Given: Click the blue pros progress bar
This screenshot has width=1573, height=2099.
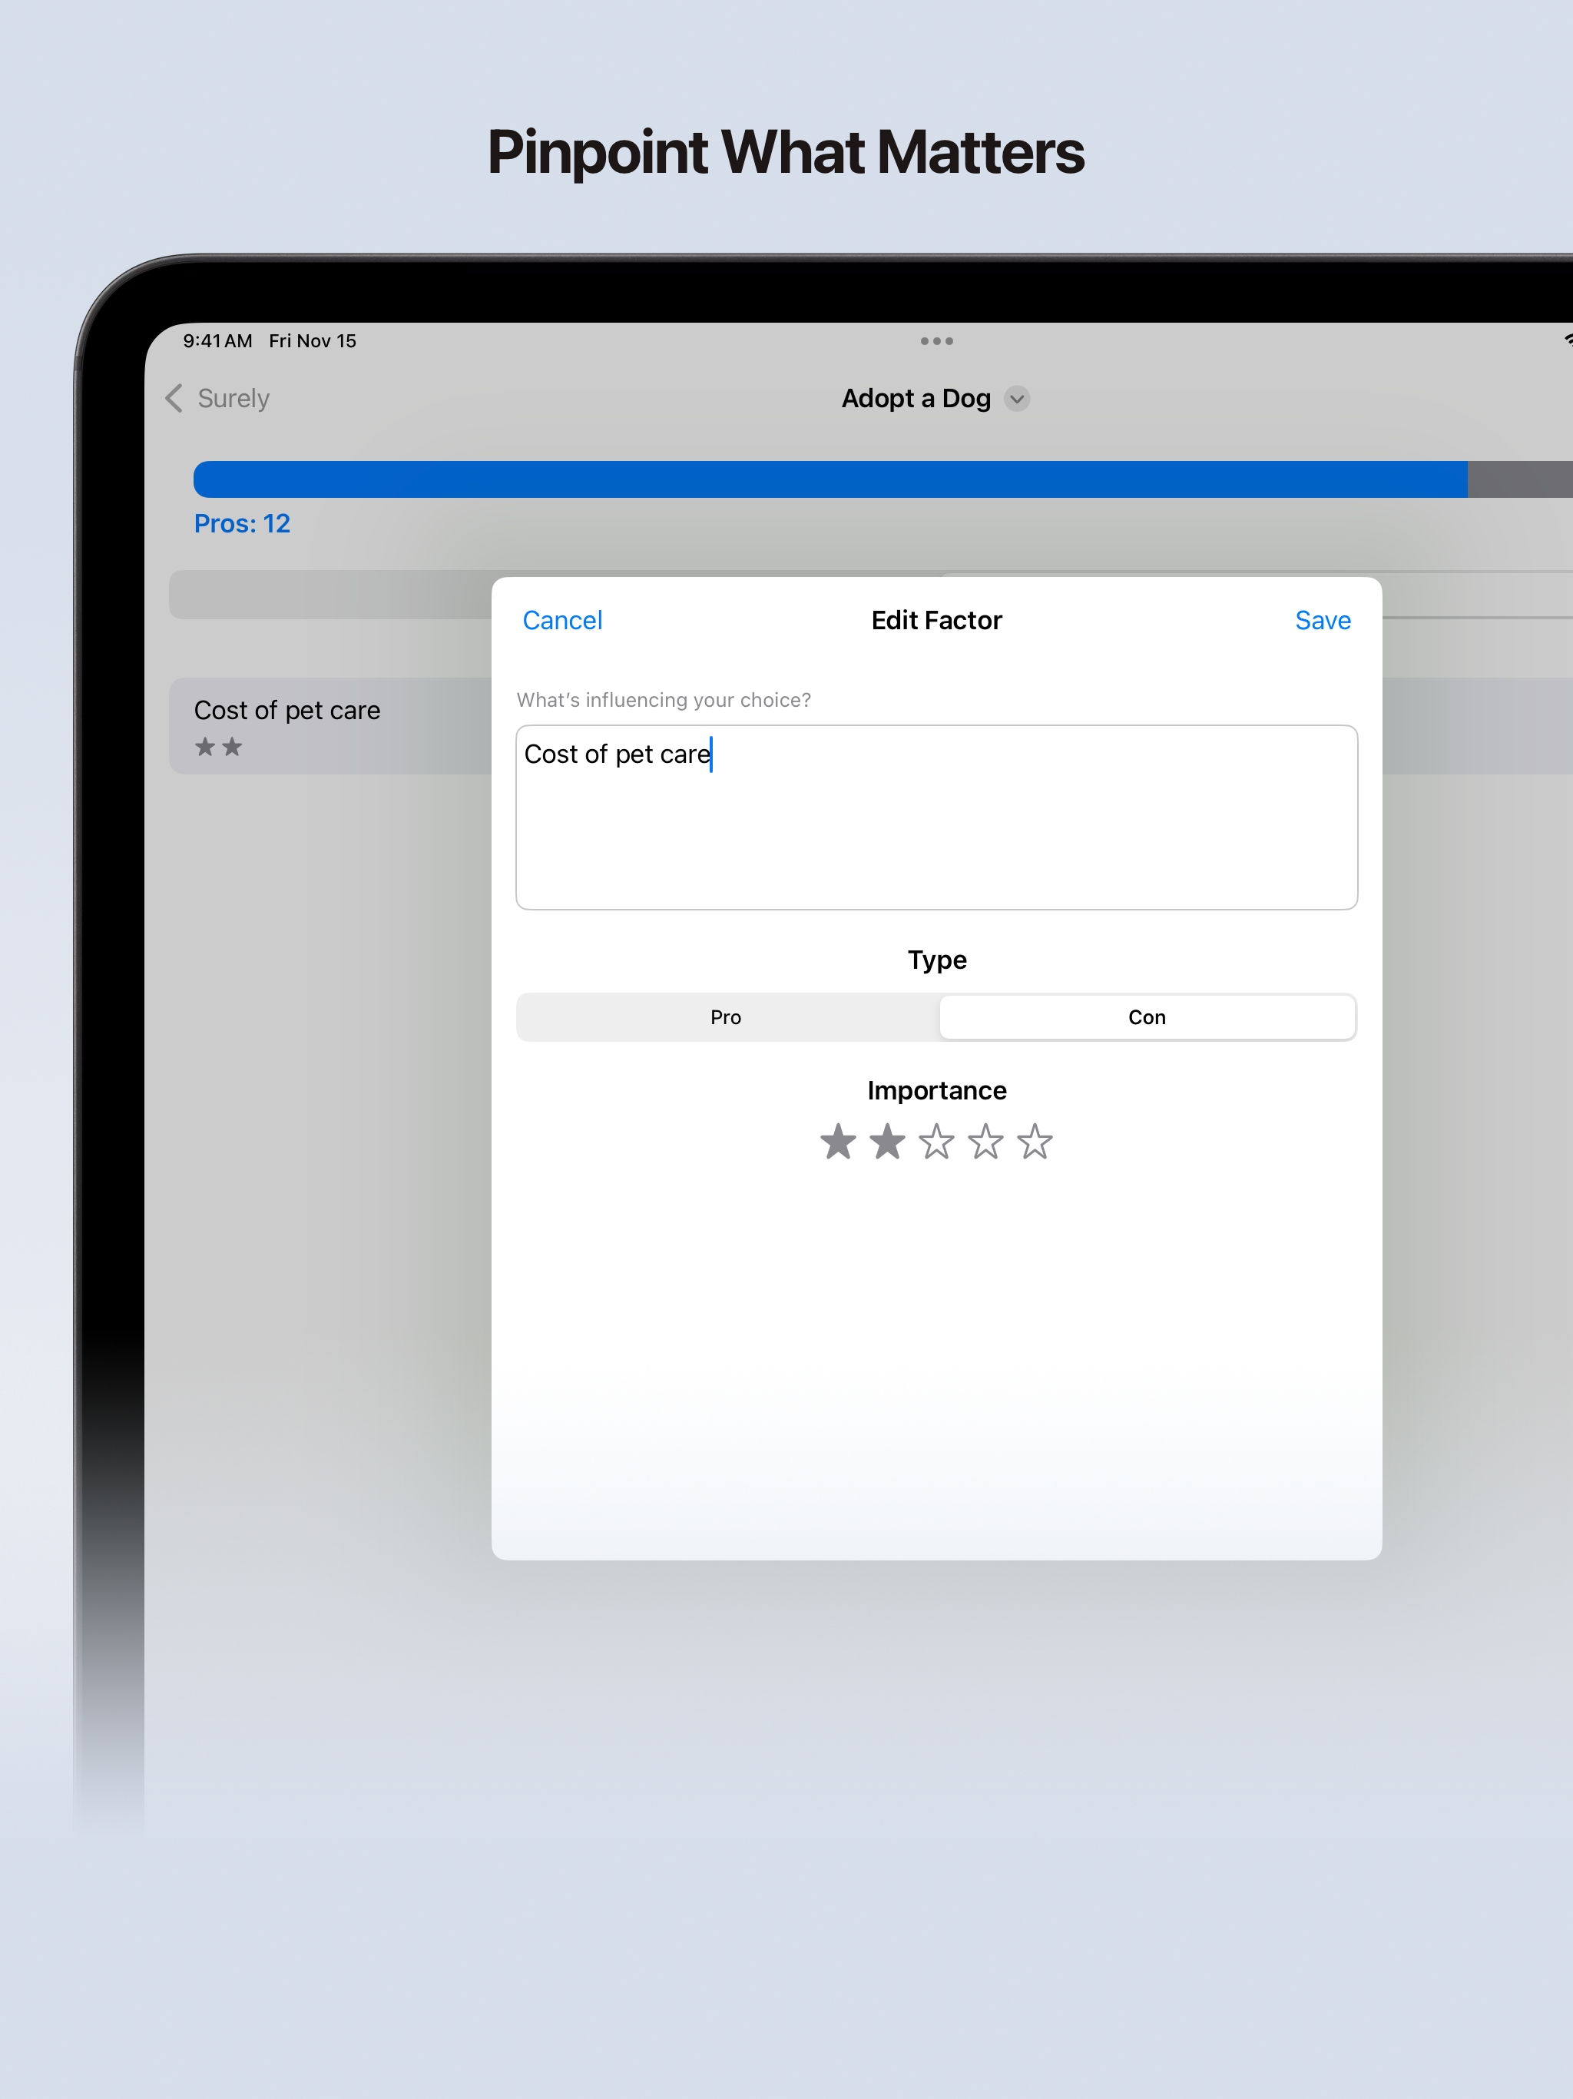Looking at the screenshot, I should (x=830, y=479).
